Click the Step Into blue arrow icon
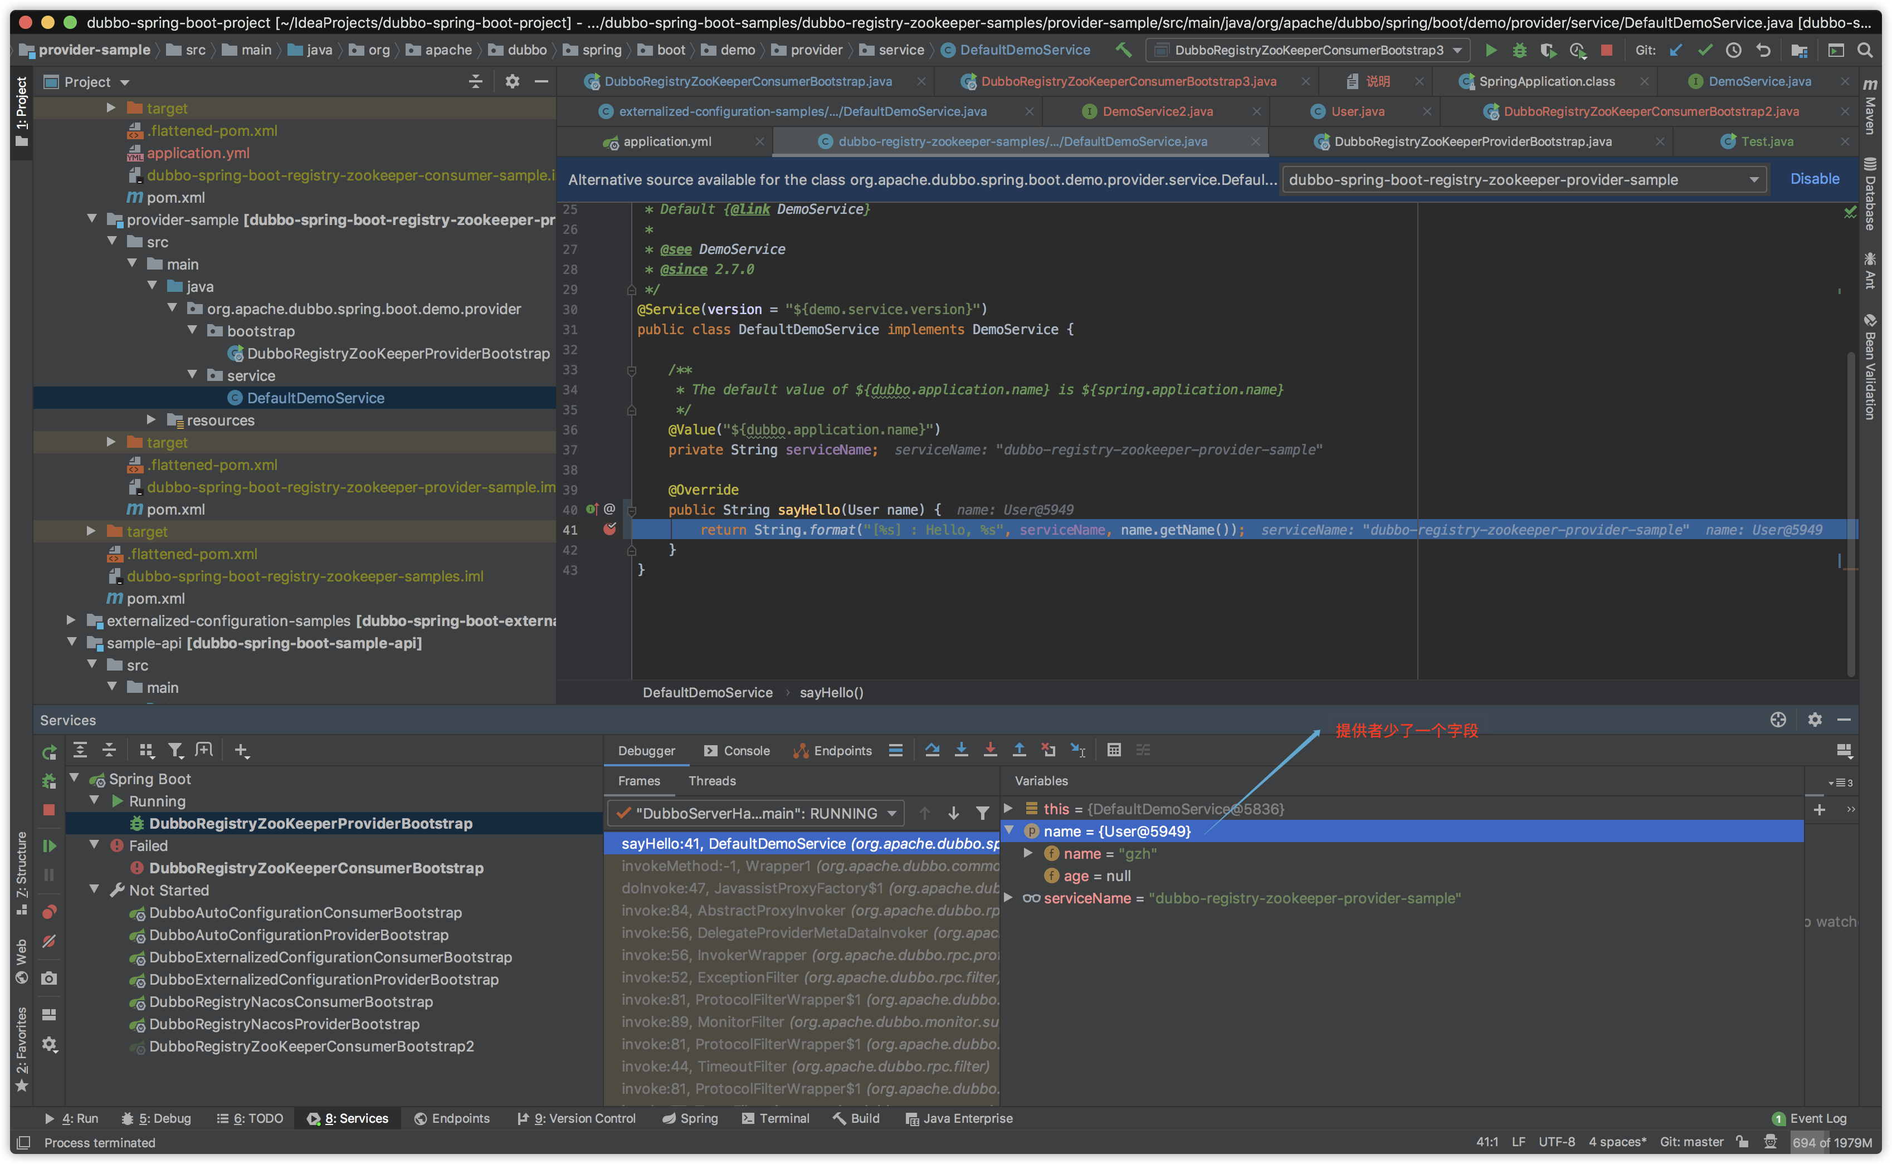This screenshot has height=1164, width=1892. [x=961, y=750]
